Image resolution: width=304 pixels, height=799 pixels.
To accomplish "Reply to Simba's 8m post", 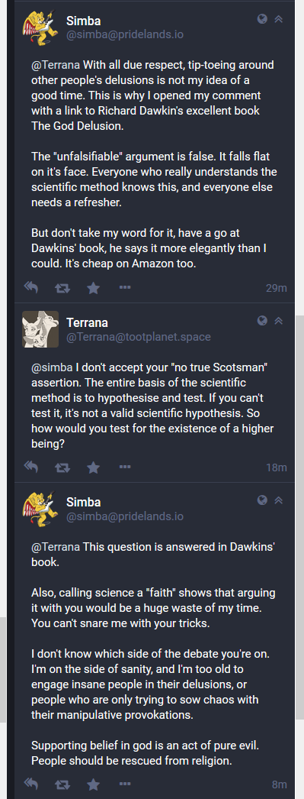I will pyautogui.click(x=31, y=783).
